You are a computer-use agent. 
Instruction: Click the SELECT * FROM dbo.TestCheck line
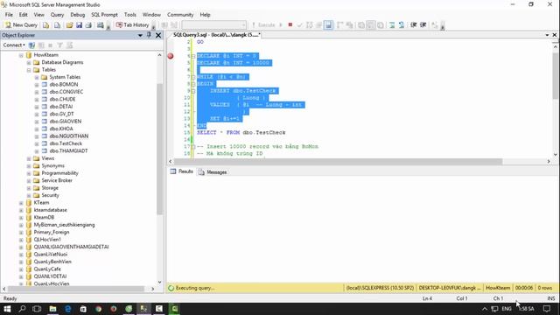(241, 132)
